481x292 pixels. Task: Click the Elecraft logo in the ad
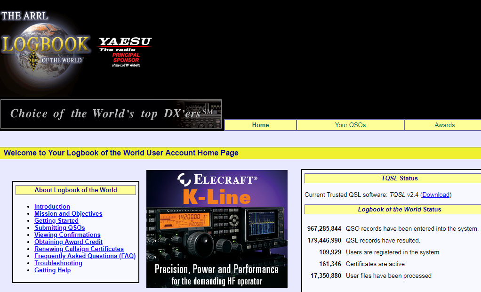(x=217, y=179)
